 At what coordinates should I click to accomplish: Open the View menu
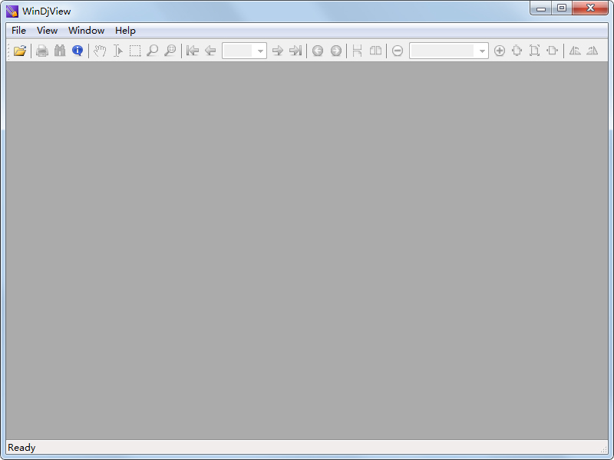[47, 30]
